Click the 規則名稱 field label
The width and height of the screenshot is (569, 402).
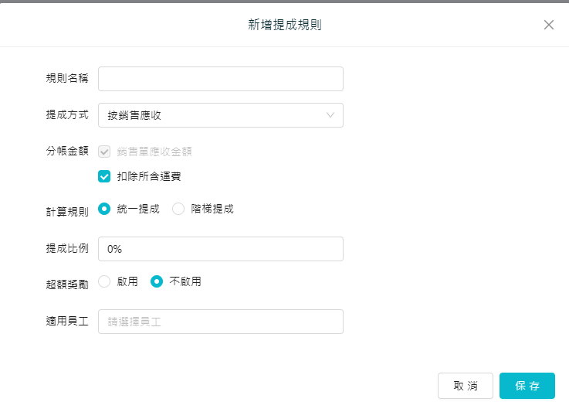click(x=67, y=79)
